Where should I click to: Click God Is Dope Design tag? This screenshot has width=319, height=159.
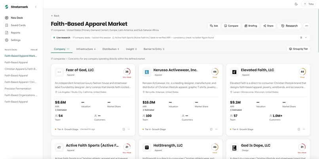(x=245, y=150)
